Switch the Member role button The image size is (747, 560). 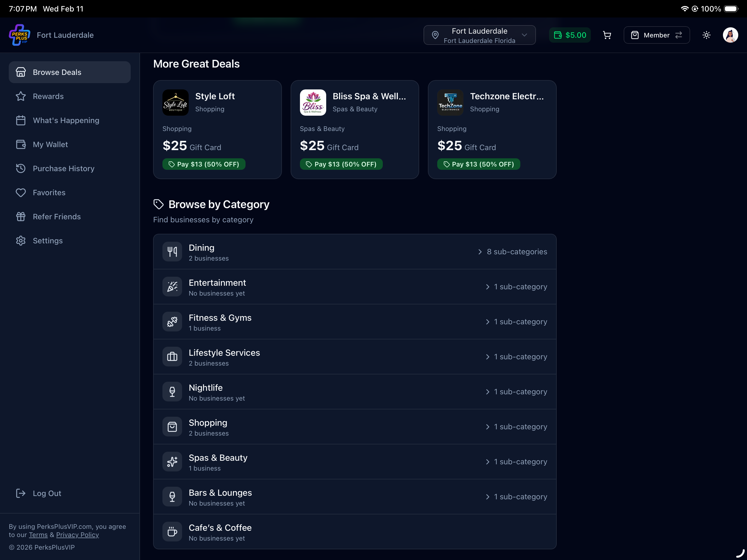click(656, 35)
